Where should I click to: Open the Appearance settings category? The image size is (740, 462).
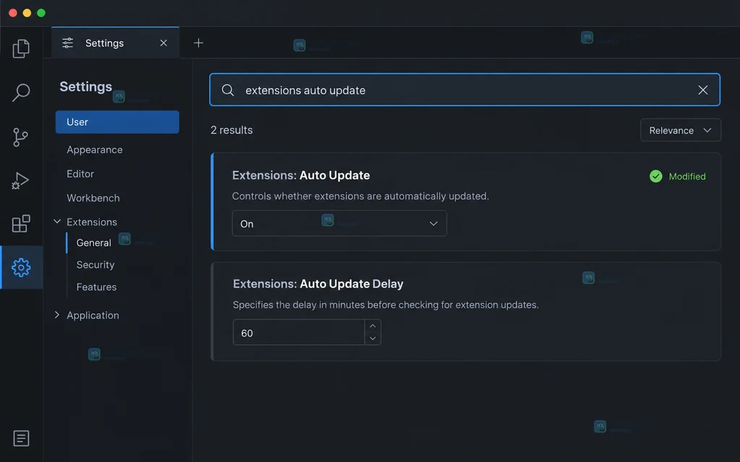[95, 150]
